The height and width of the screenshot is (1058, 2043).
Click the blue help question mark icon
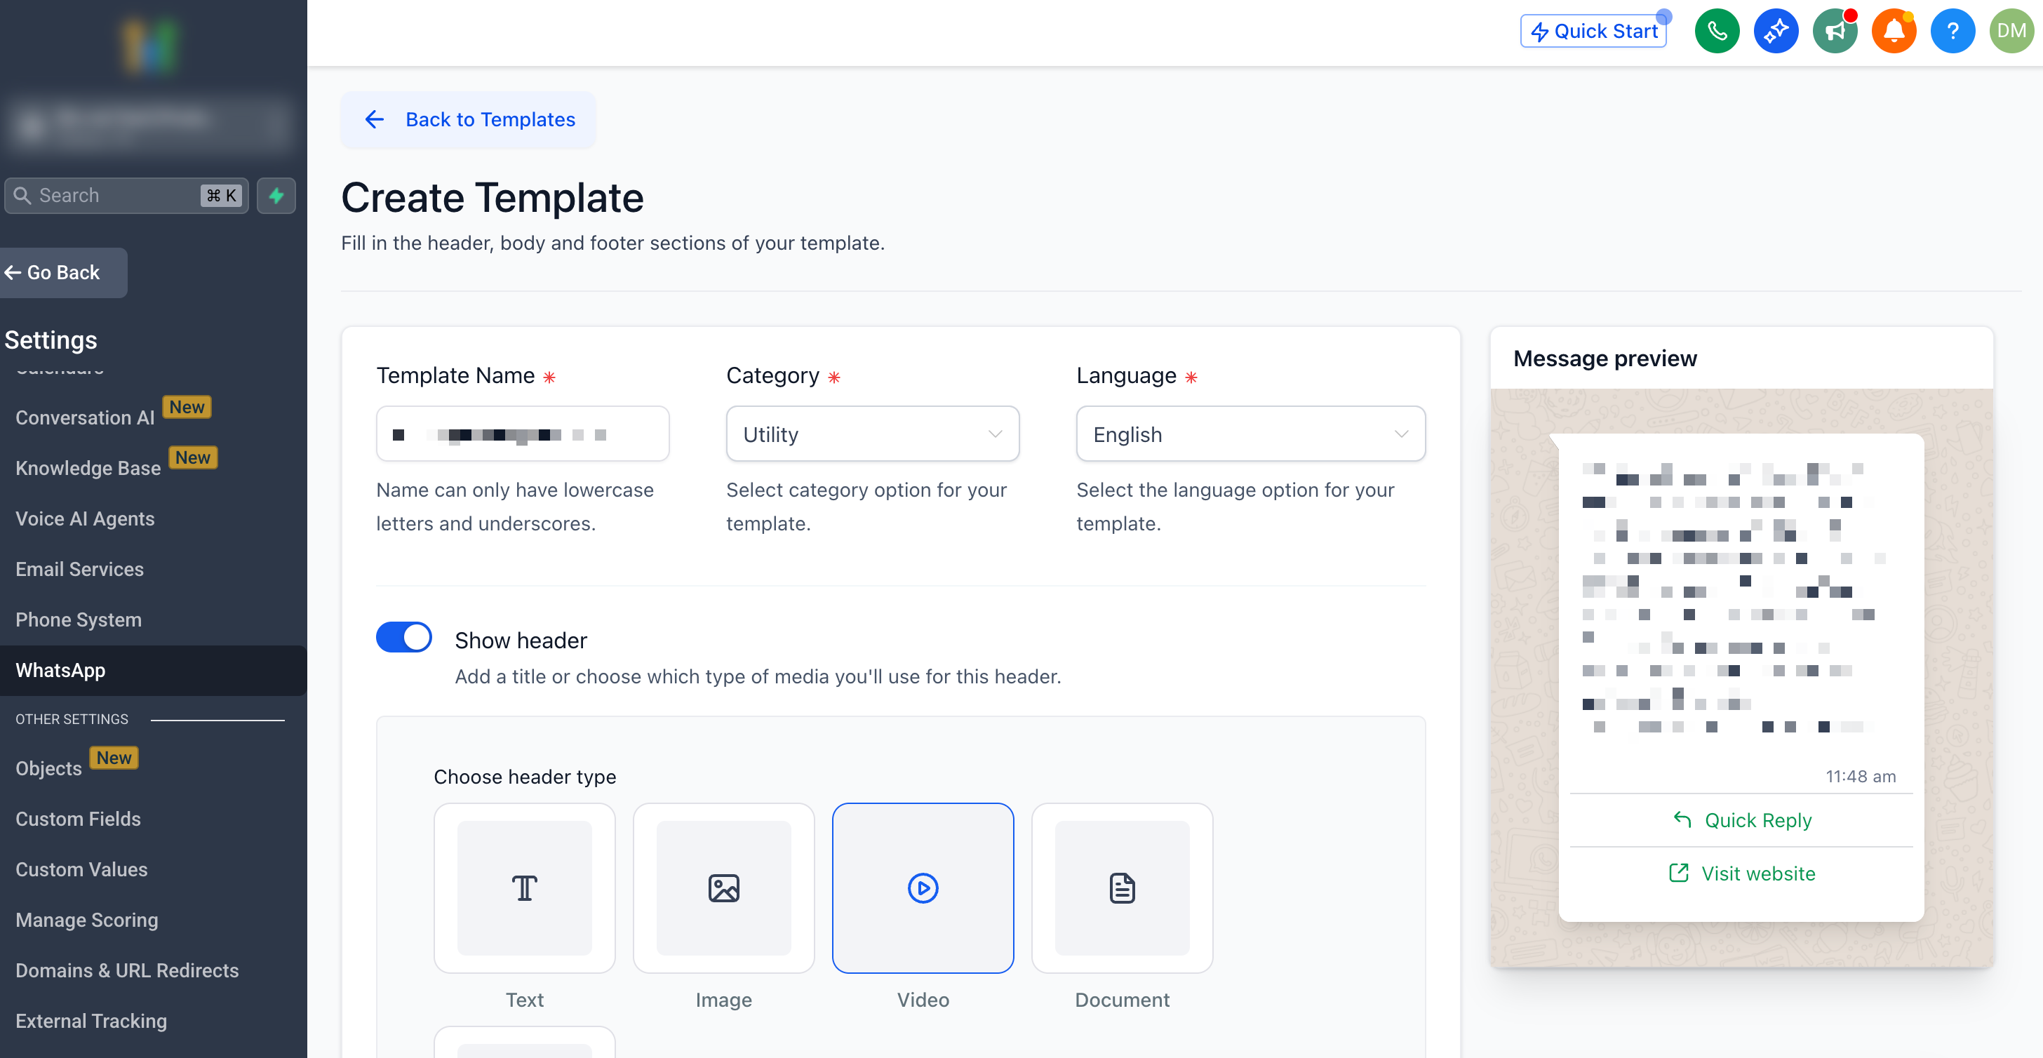click(x=1952, y=31)
